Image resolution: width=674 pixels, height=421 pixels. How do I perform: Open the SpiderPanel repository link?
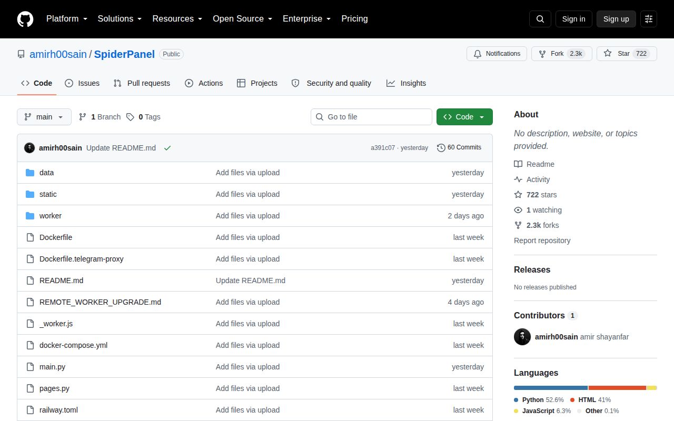(124, 54)
